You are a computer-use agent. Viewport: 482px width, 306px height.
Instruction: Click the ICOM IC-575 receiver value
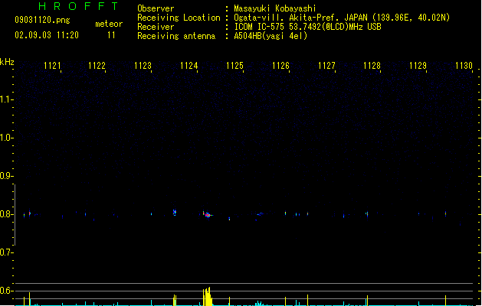coord(308,27)
